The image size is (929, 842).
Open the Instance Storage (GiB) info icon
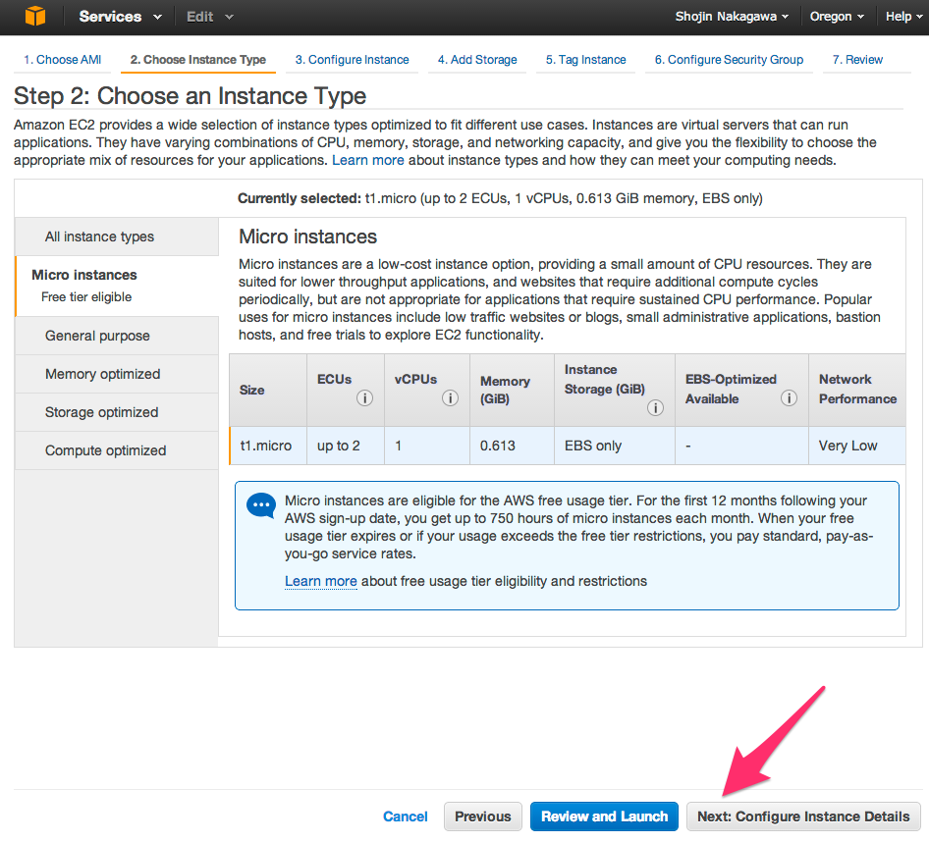[655, 408]
